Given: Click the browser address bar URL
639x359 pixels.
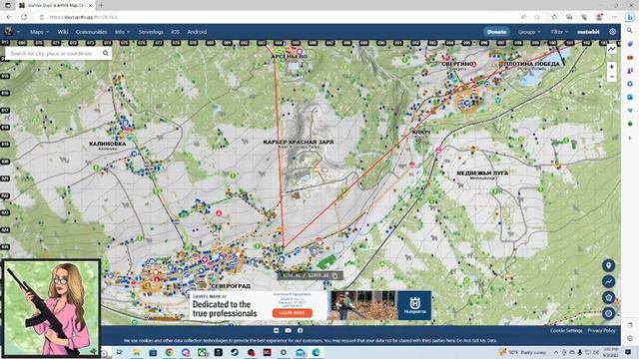Looking at the screenshot, I should (x=83, y=17).
